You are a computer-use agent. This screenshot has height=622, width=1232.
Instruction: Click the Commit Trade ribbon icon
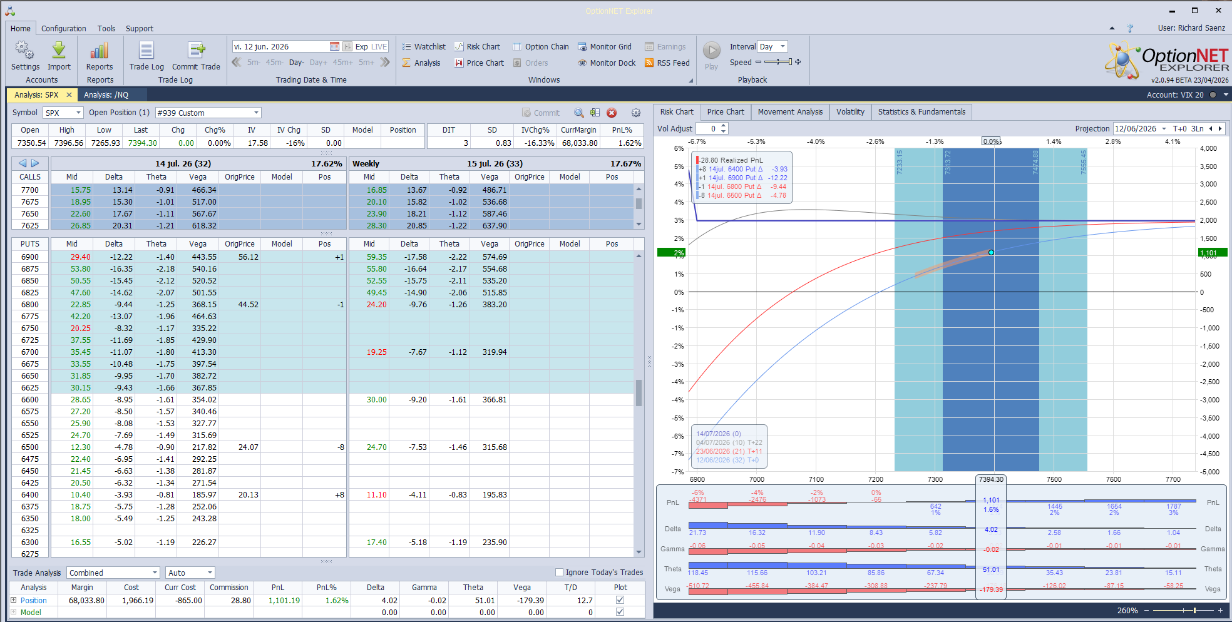point(196,55)
